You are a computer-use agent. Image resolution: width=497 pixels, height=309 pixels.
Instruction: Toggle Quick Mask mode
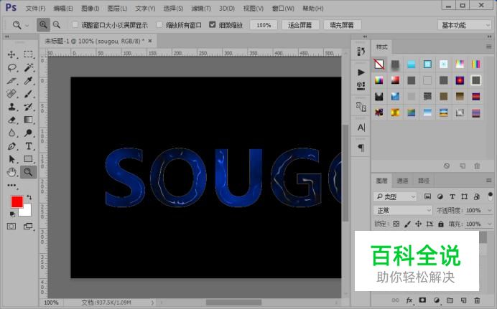[11, 226]
